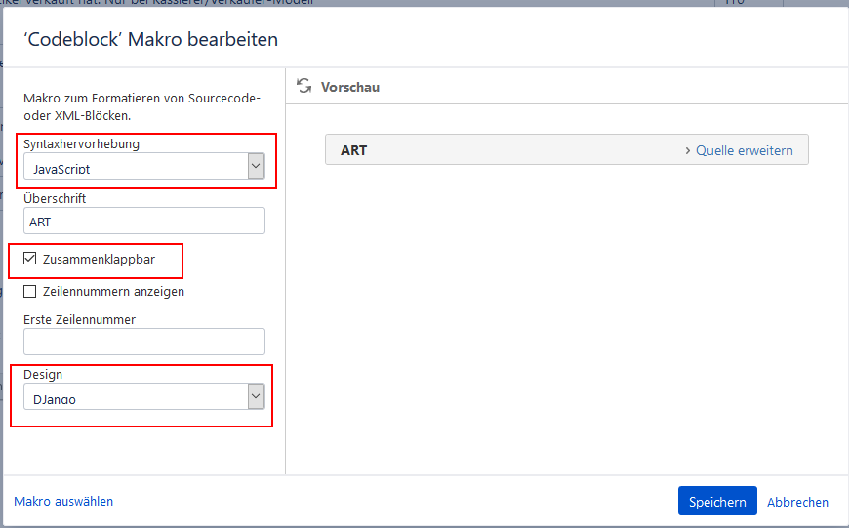Enable the Zeilennummern anzeigen checkbox

(30, 291)
